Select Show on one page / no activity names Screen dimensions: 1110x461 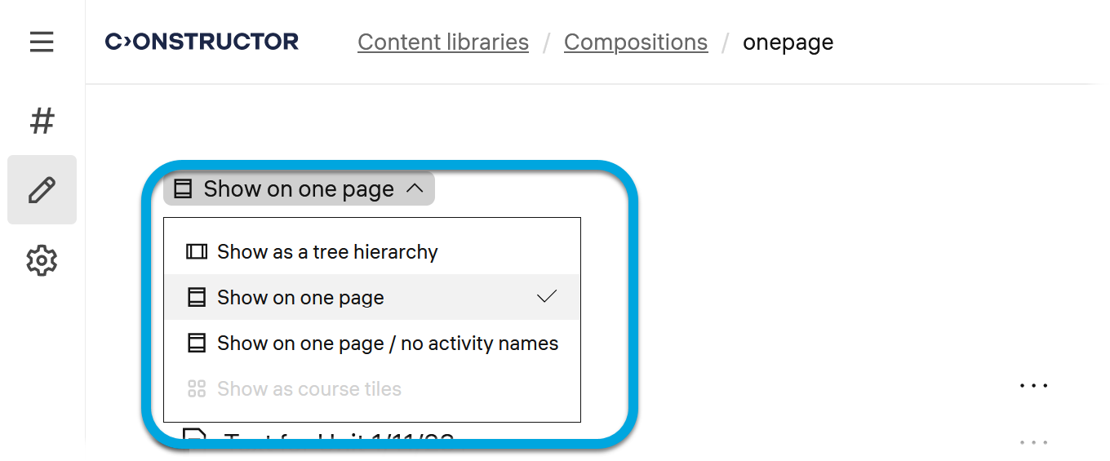pyautogui.click(x=388, y=344)
